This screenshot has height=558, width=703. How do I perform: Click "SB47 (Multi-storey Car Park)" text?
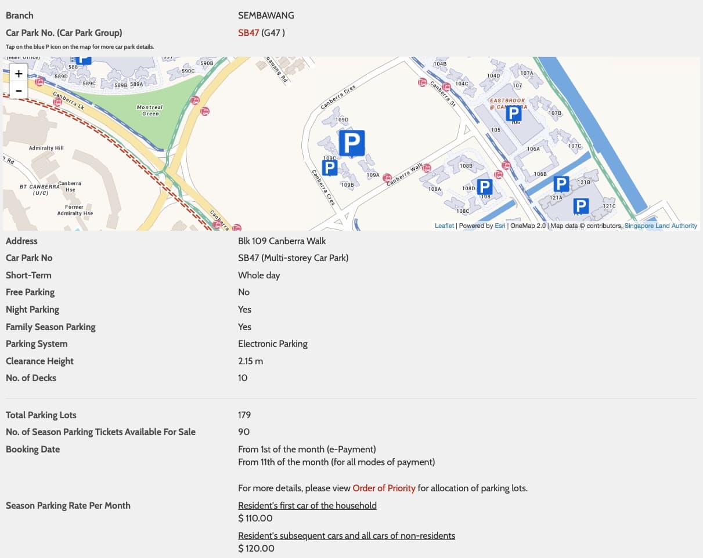pos(293,258)
